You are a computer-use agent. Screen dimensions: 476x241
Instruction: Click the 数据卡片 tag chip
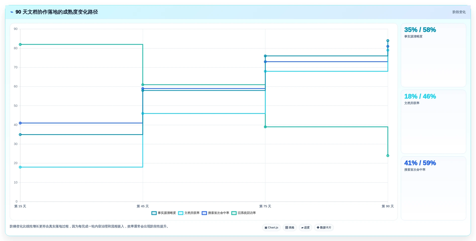click(x=324, y=228)
